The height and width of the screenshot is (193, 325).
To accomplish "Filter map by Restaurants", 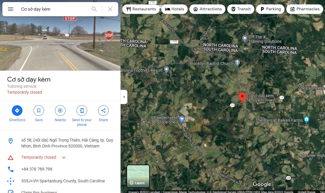I will 141,9.
